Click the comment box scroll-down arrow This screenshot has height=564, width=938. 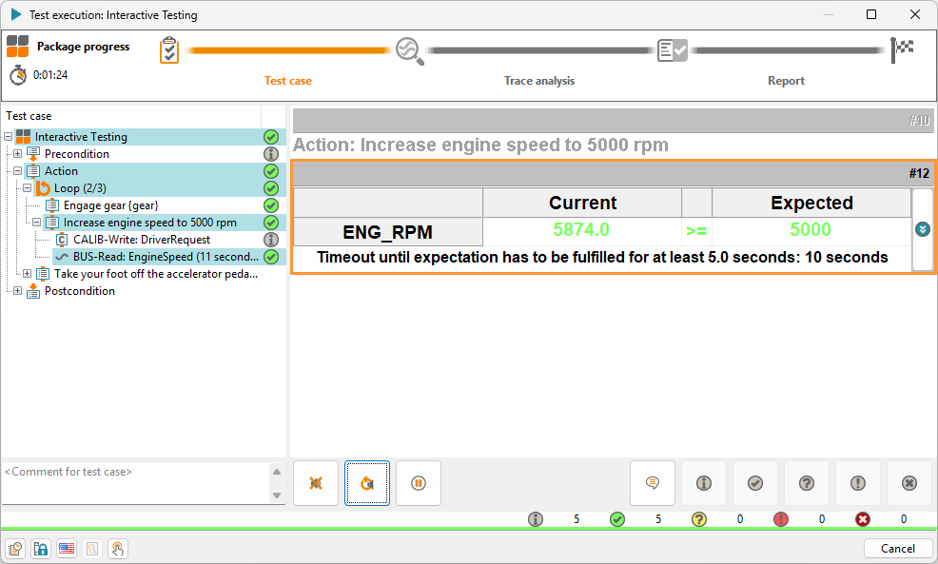[x=277, y=496]
